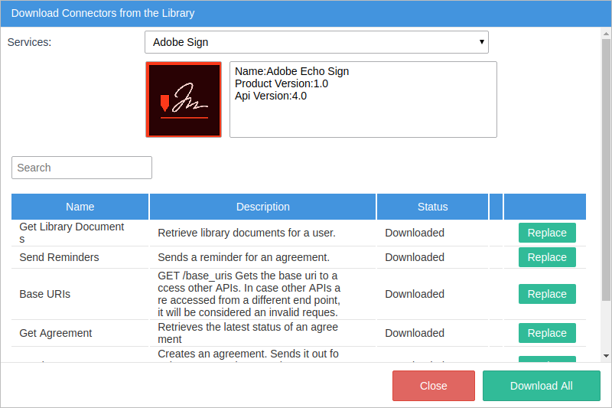Replace the Get Library Documents connector

click(x=547, y=233)
